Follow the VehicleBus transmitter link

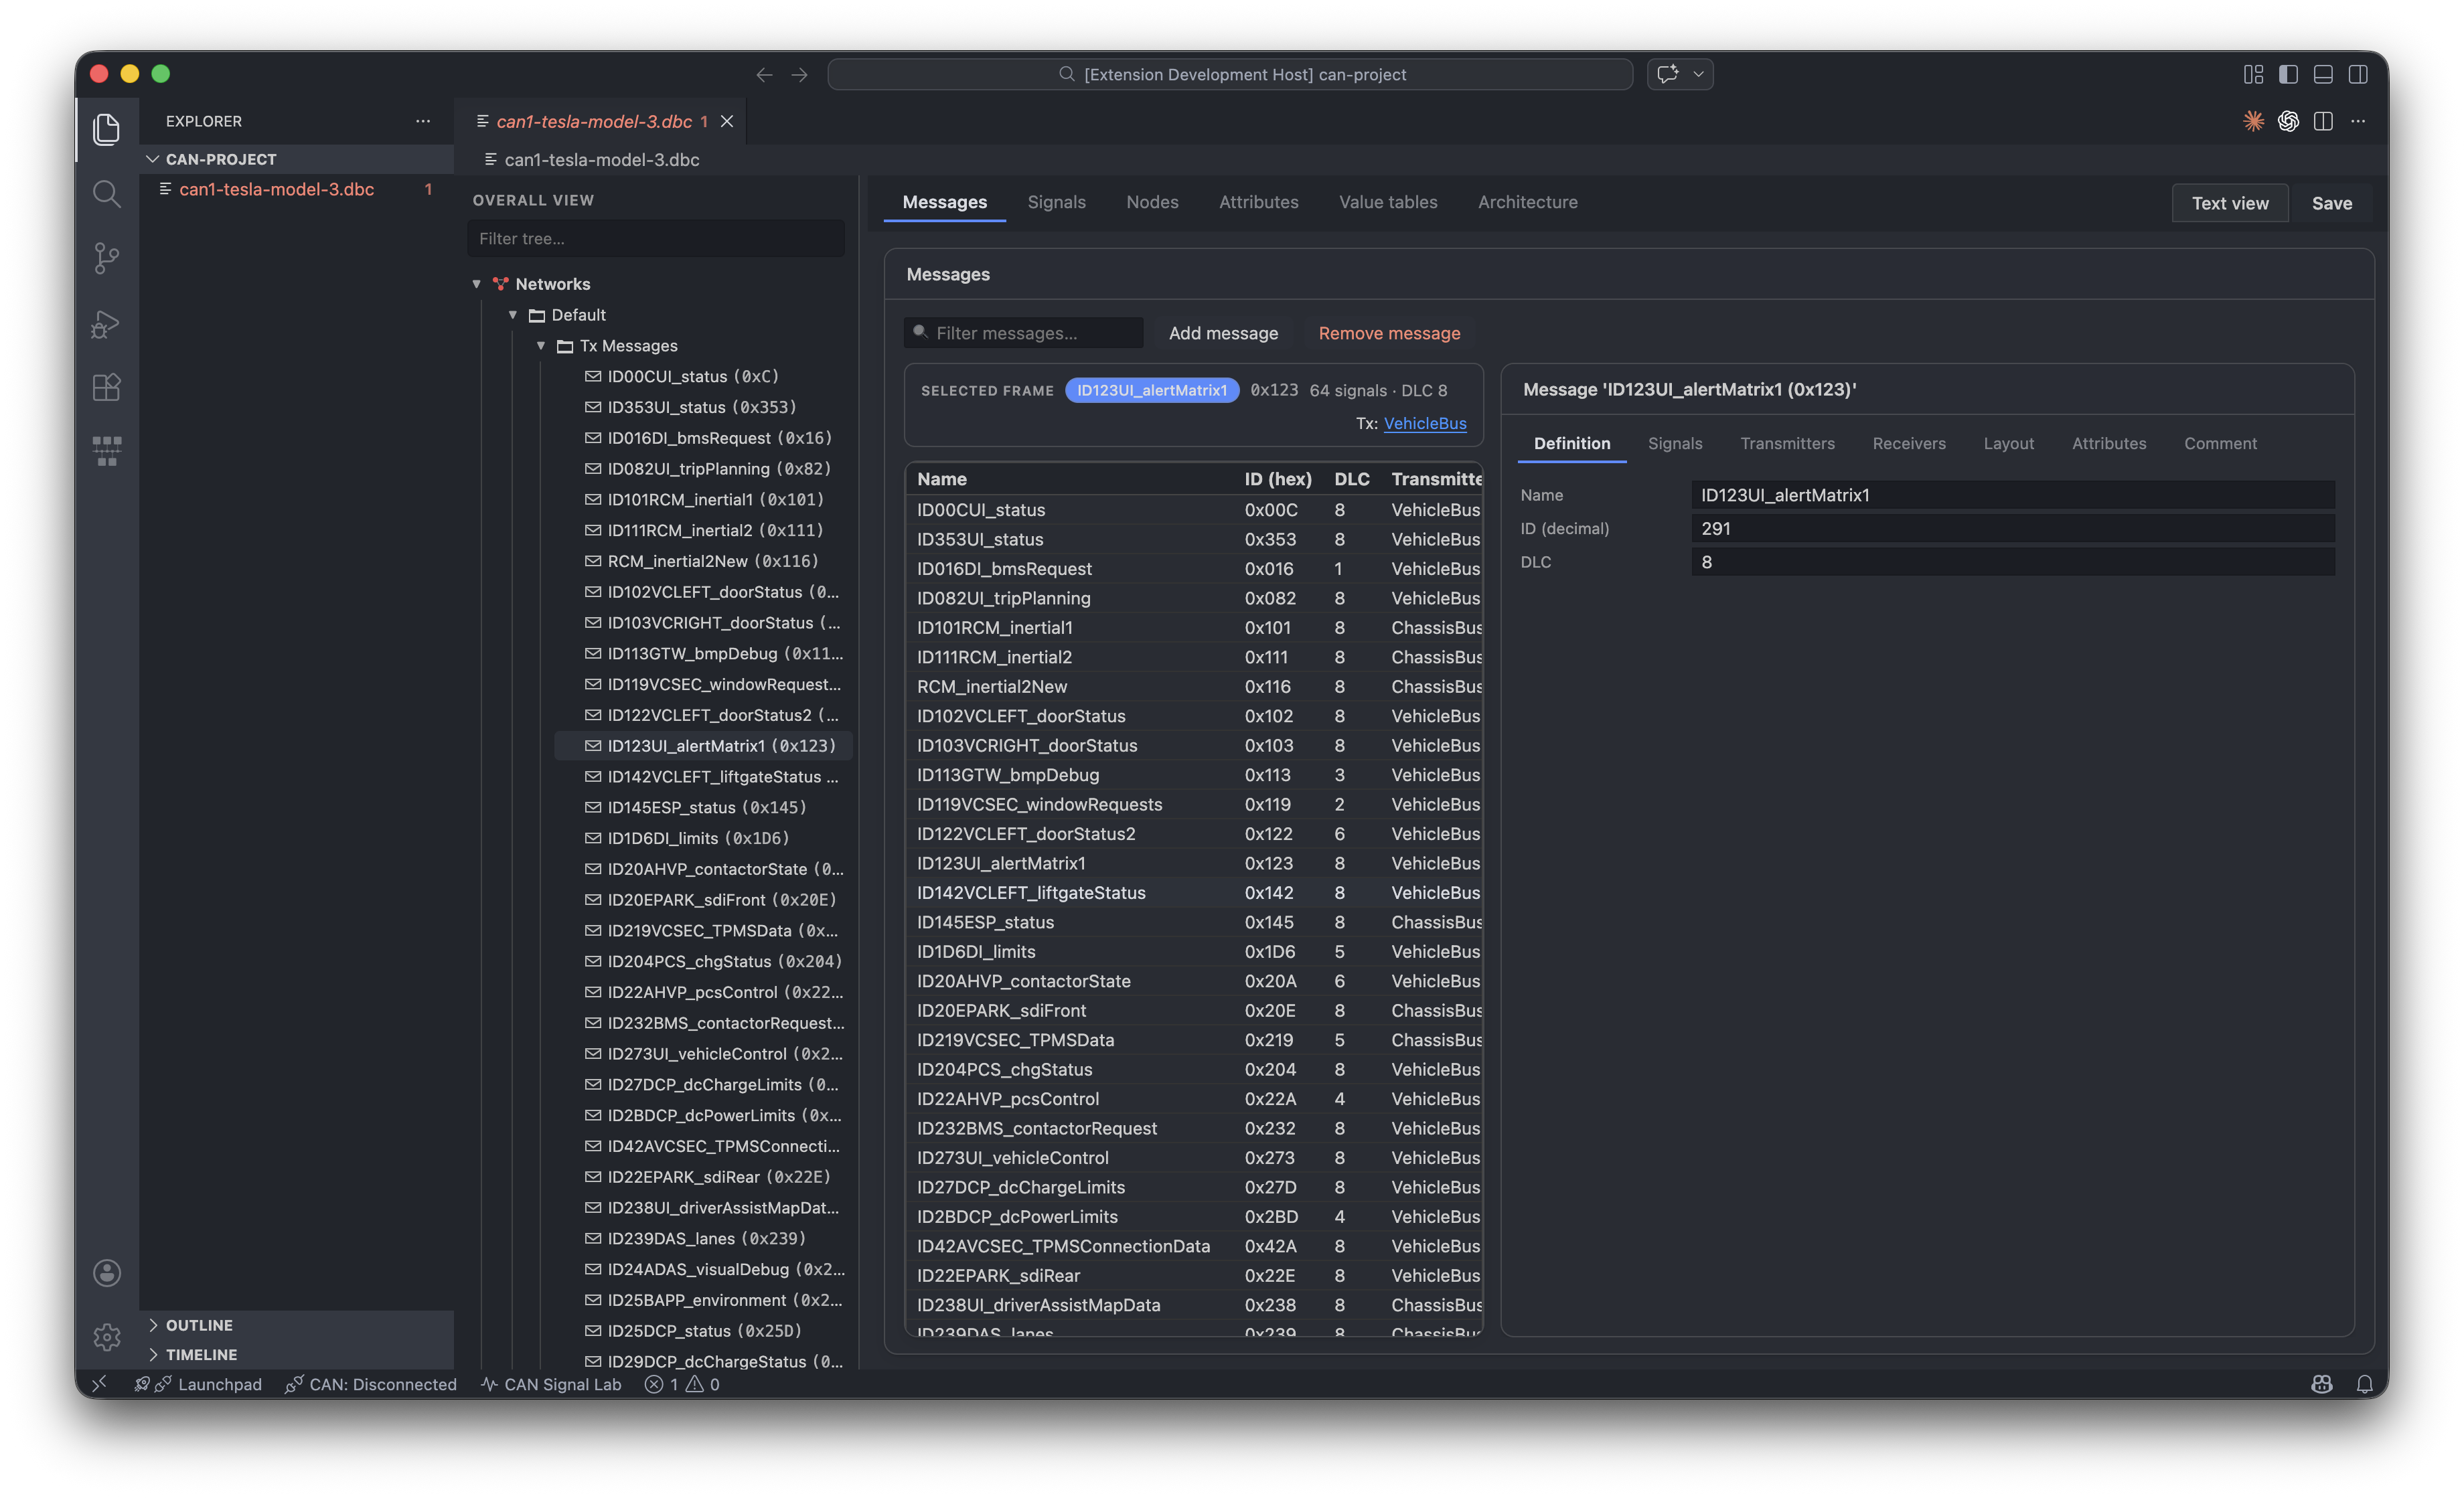[x=1424, y=423]
